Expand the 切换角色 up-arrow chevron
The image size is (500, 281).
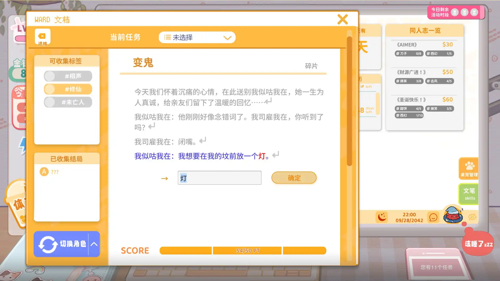94,244
